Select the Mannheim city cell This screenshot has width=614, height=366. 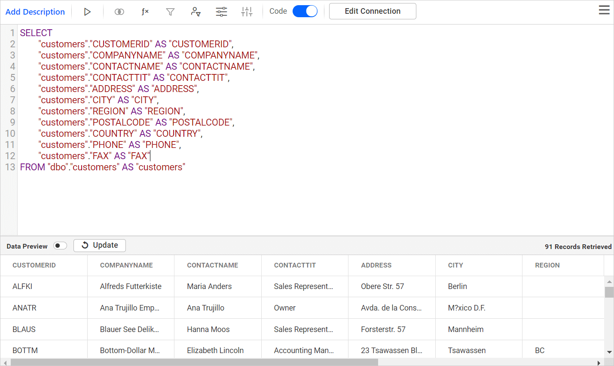click(x=479, y=329)
